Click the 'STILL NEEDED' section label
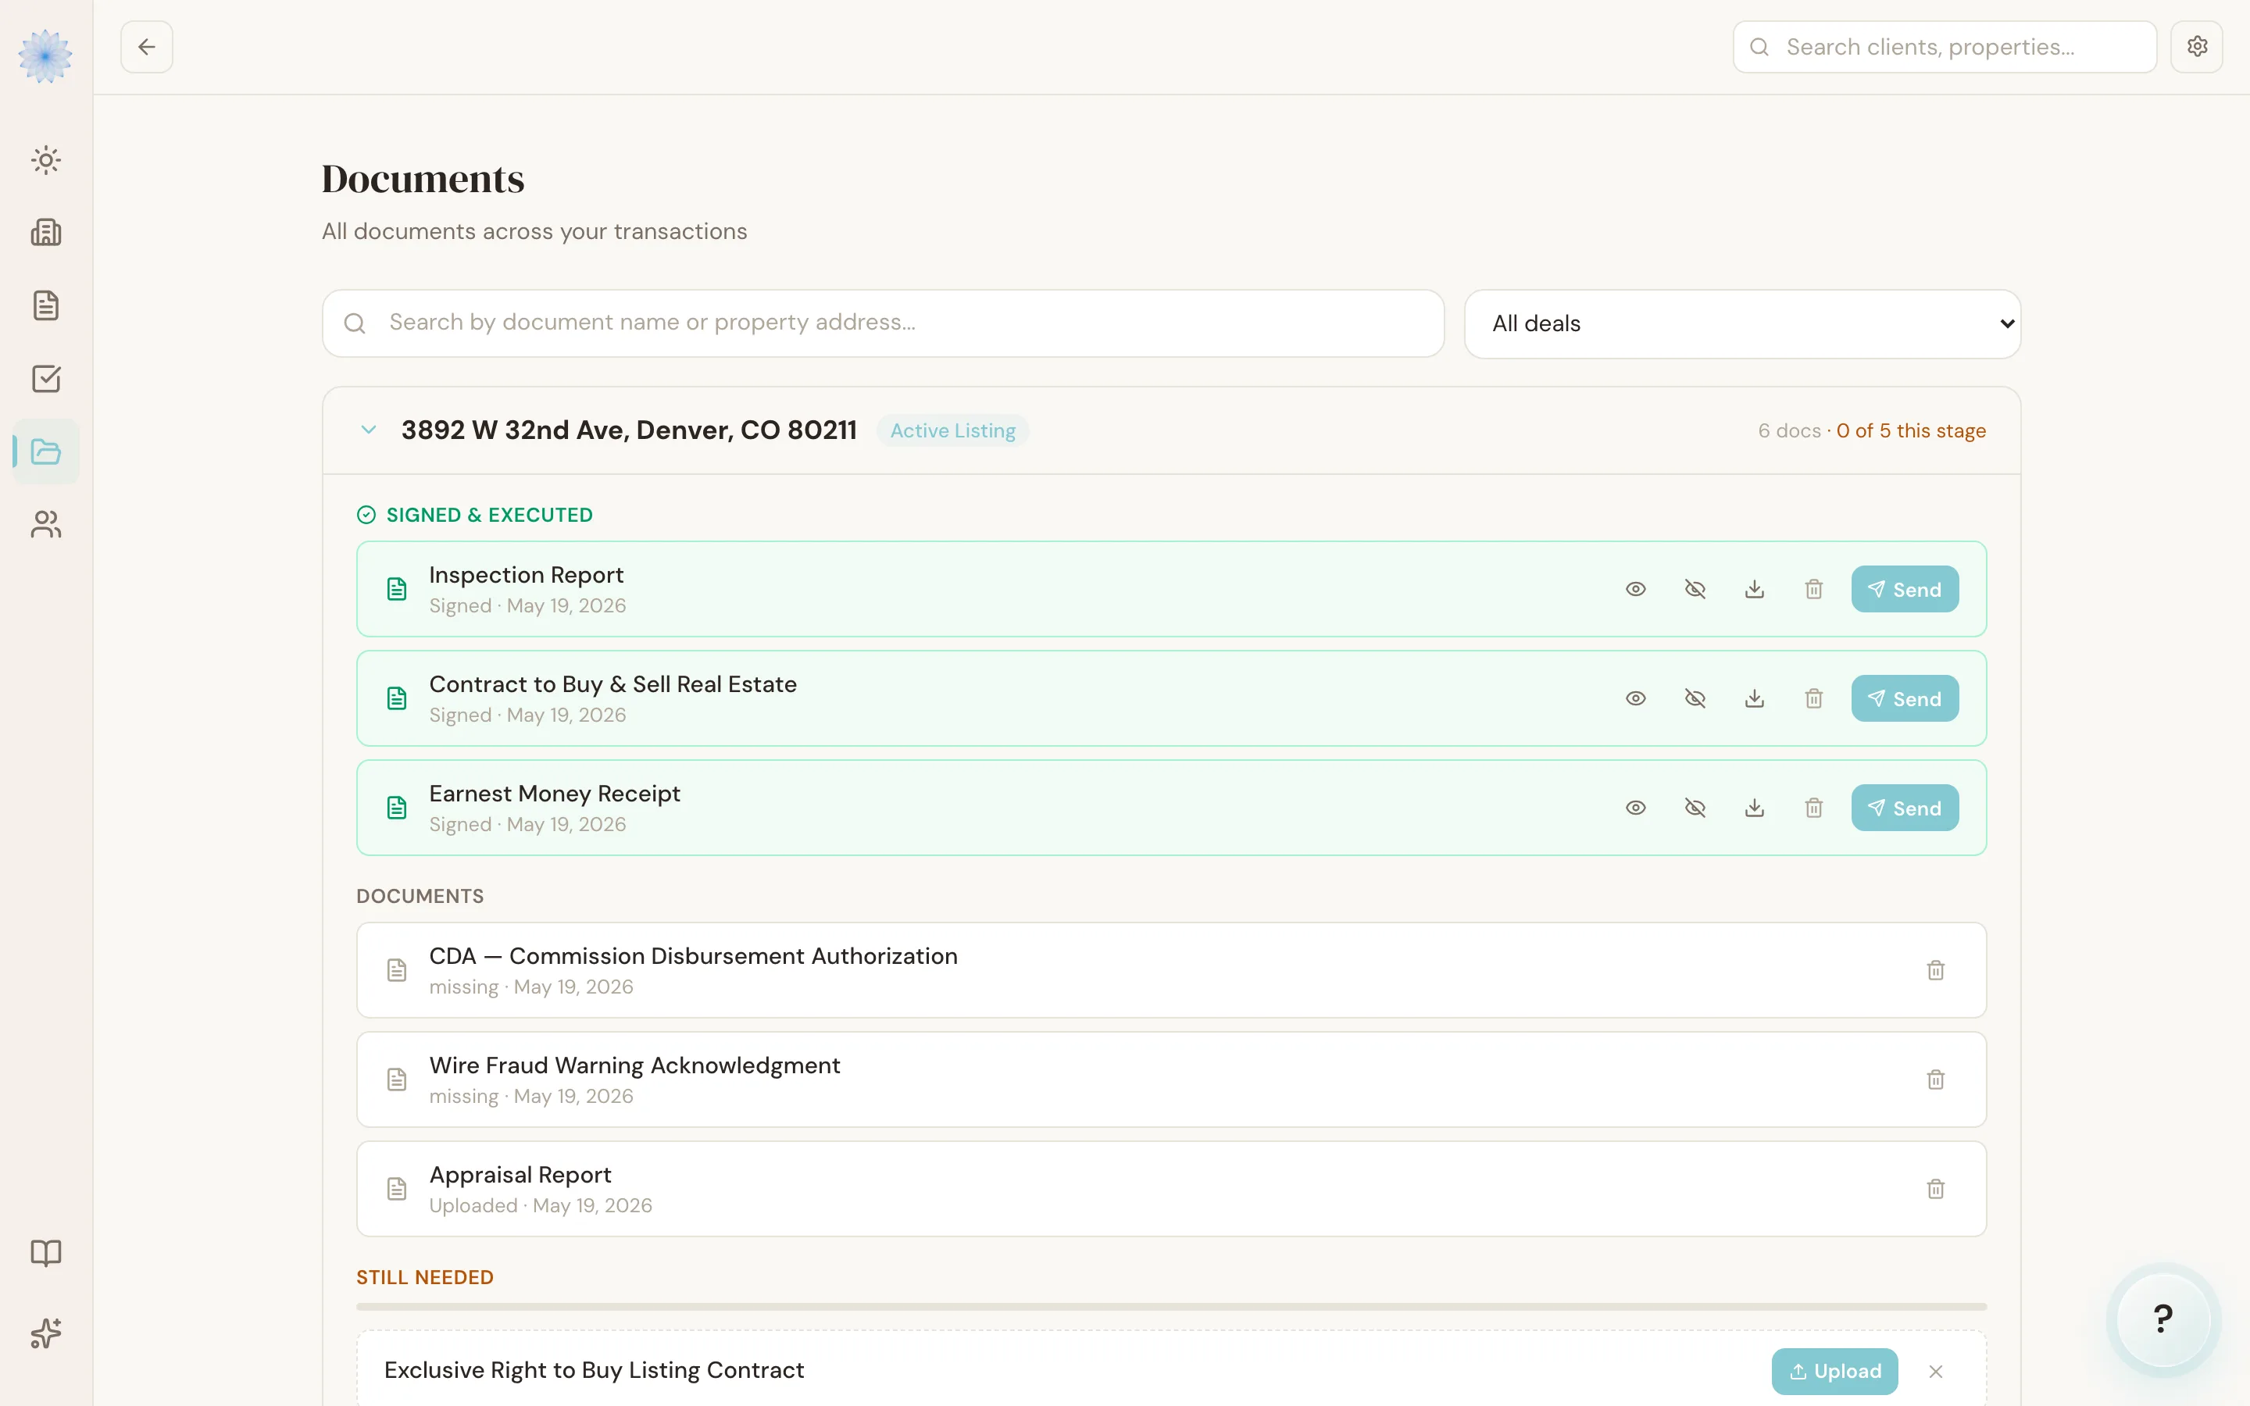 [425, 1278]
